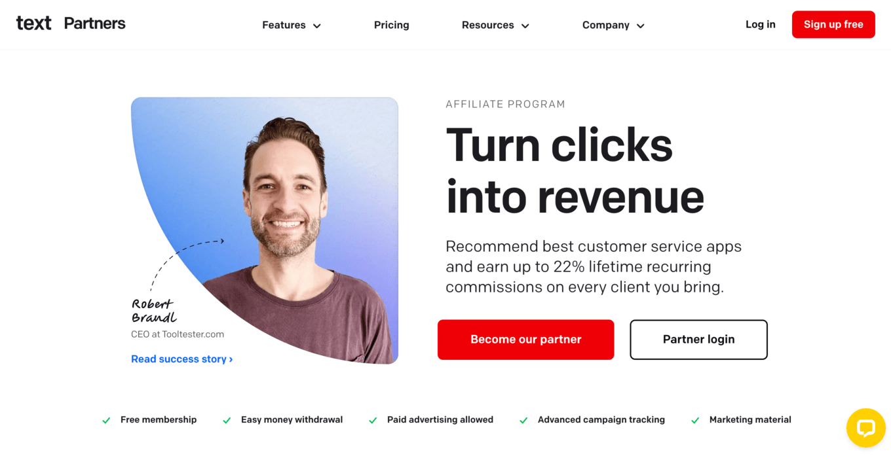891x458 pixels.
Task: Open the yellow live chat widget
Action: coord(865,428)
